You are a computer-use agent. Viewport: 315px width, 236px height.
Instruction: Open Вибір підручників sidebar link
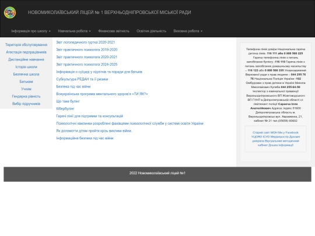click(26, 104)
